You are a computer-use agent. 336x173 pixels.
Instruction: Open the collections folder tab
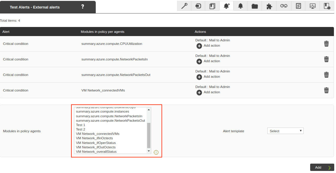click(255, 6)
